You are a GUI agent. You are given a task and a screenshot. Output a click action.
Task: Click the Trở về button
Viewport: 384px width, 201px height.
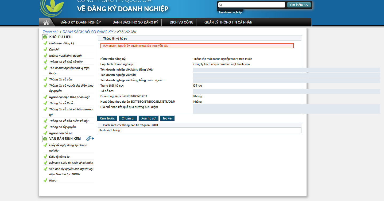click(167, 118)
